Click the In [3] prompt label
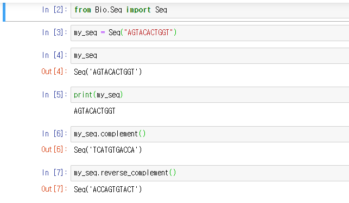Image resolution: width=349 pixels, height=203 pixels. 54,32
